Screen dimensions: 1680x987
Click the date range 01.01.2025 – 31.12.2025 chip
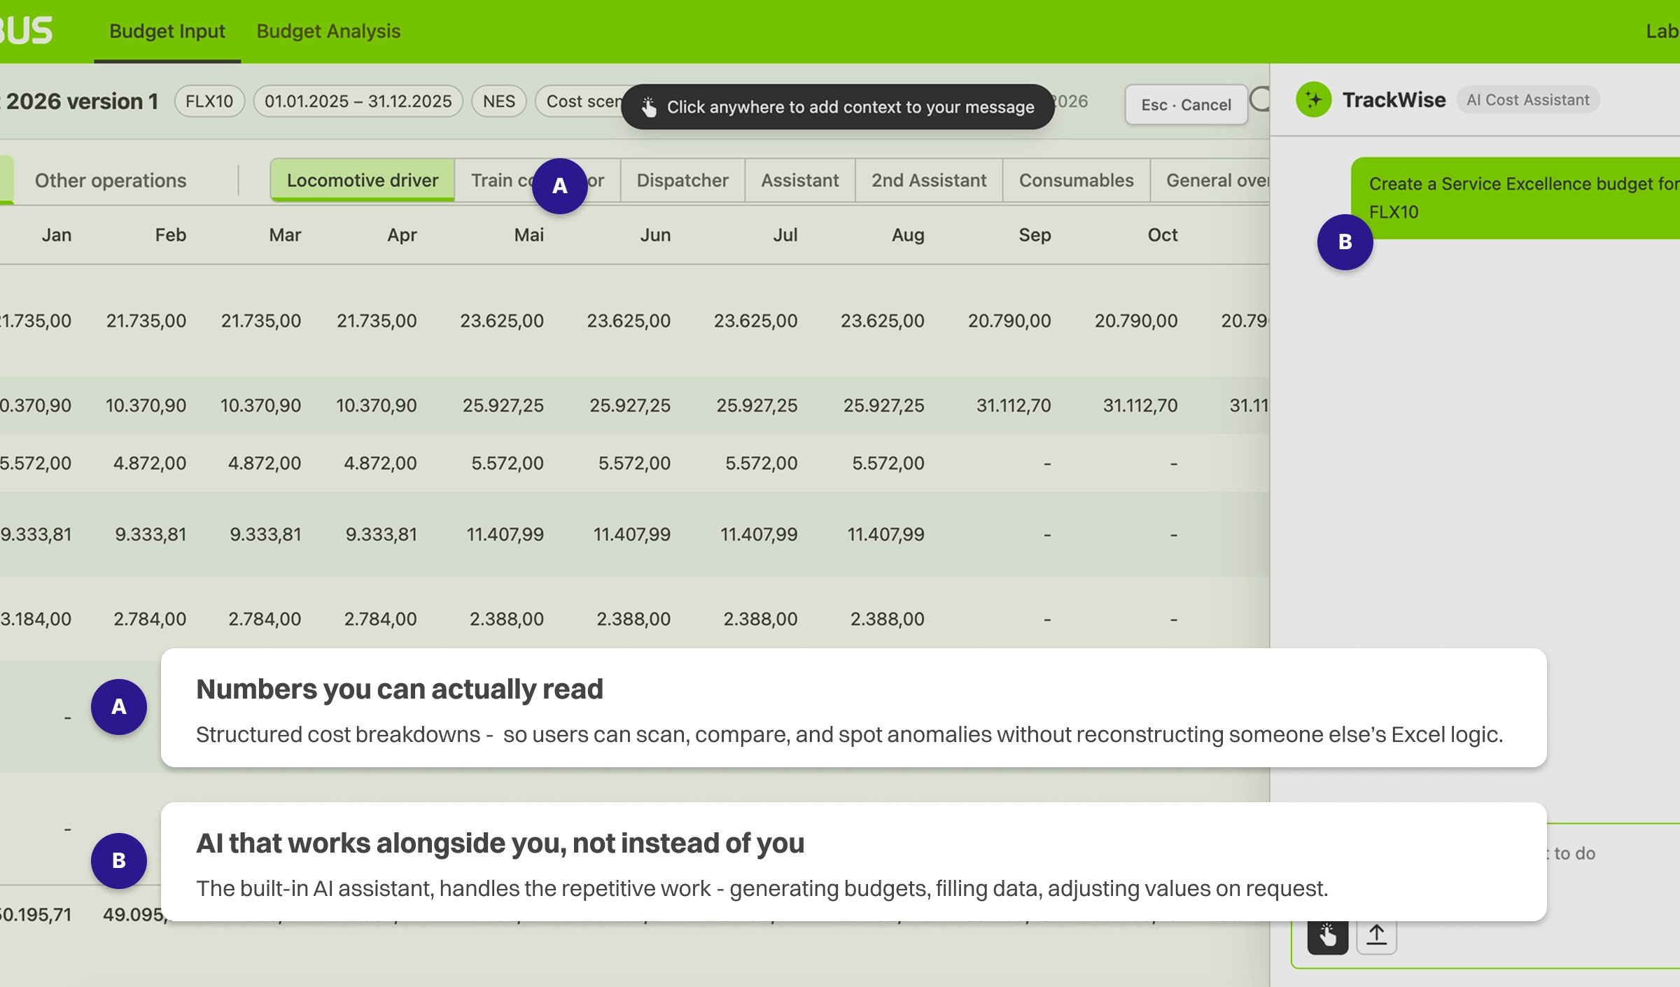click(358, 101)
